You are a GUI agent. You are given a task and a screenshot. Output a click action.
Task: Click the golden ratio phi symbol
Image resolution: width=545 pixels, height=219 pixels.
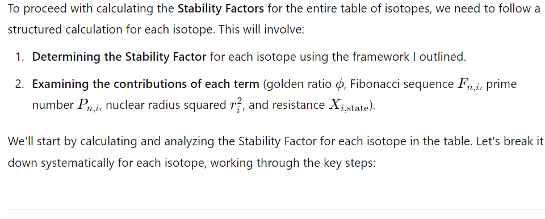(339, 85)
